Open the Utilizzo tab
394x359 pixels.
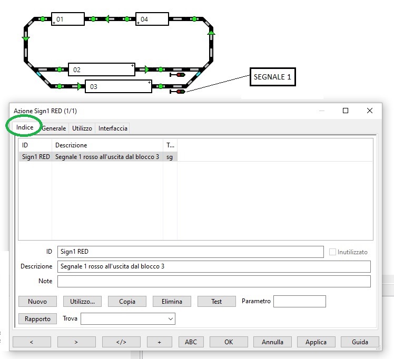tap(82, 128)
